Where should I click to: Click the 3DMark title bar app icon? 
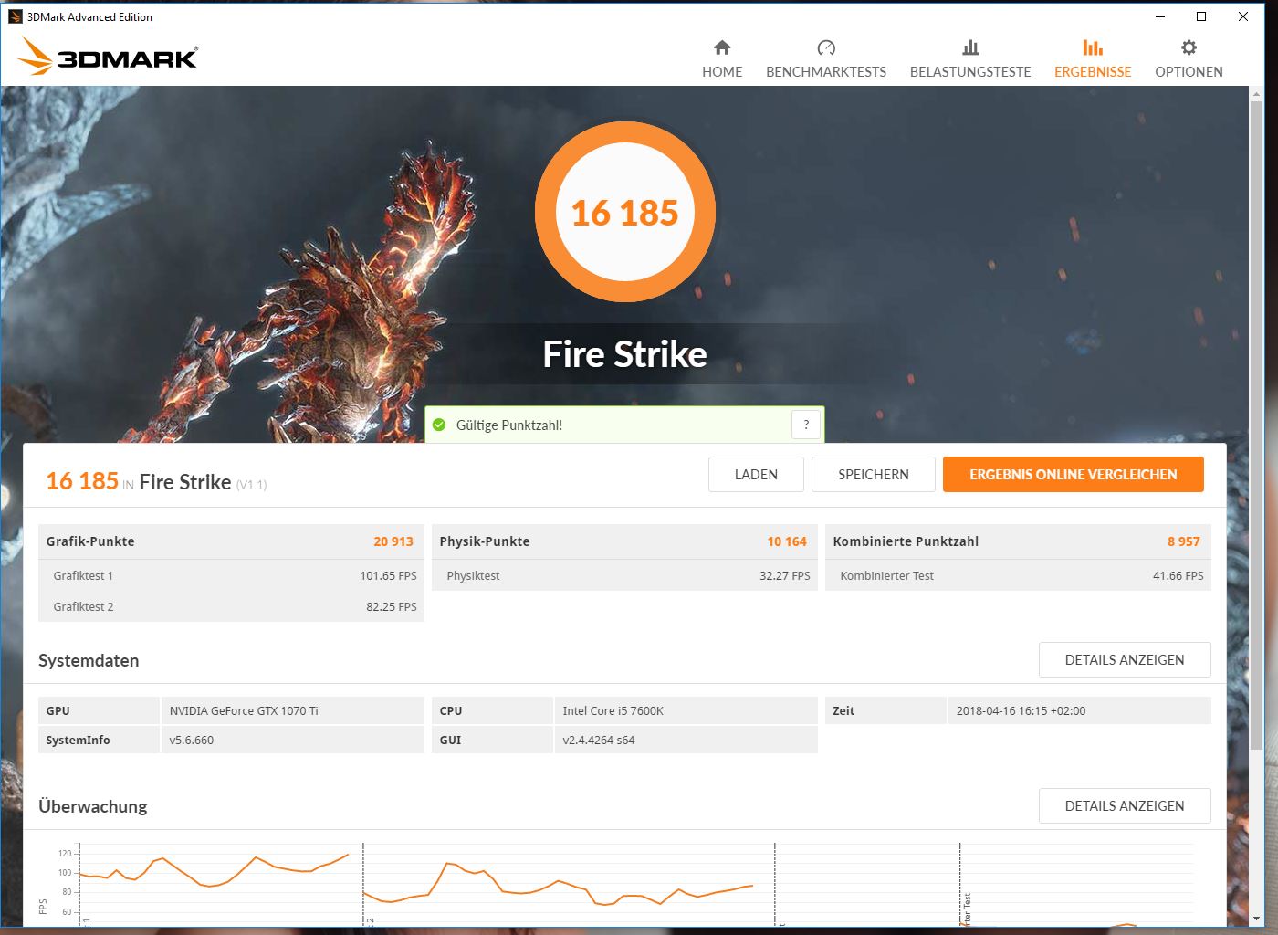(x=15, y=16)
